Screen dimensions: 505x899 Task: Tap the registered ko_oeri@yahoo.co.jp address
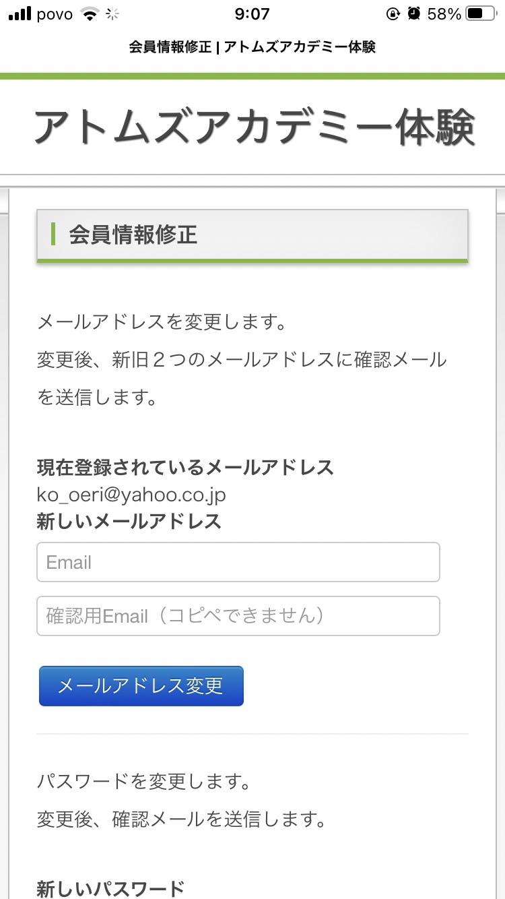click(131, 495)
